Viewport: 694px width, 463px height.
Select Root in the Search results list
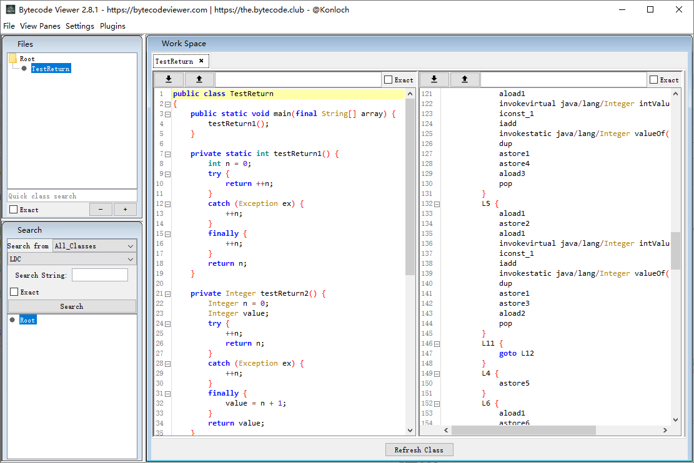[x=27, y=319]
